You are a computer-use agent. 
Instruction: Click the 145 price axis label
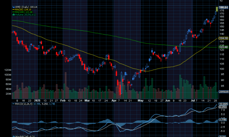tap(222, 30)
